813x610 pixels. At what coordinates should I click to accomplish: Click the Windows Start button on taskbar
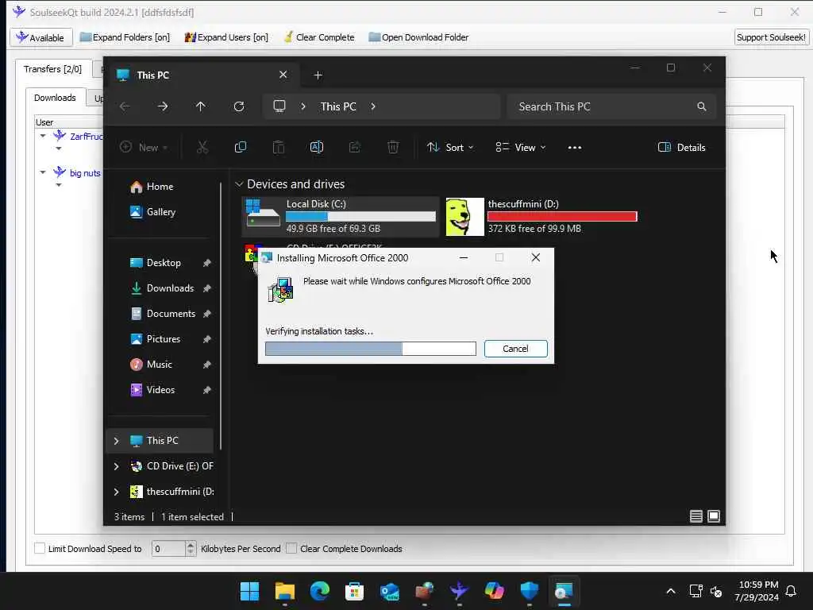[x=249, y=591]
